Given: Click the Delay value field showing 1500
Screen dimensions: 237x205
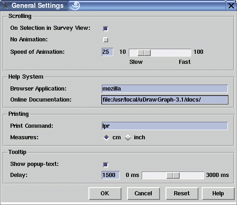Looking at the screenshot, I should coord(110,175).
